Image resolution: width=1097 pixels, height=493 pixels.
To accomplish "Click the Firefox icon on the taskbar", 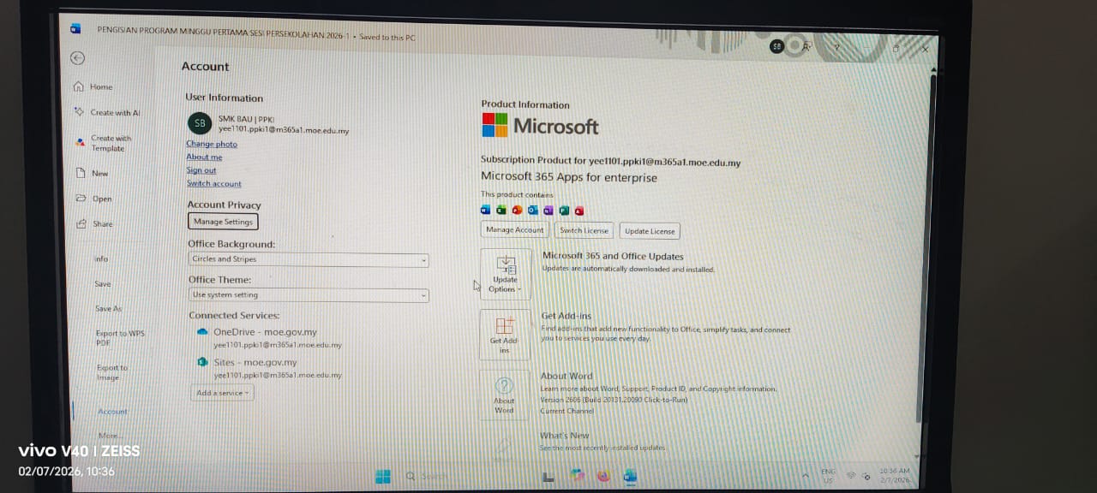I will click(x=603, y=476).
